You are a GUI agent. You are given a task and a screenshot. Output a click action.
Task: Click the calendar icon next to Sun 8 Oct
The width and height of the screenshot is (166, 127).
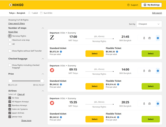[41, 13]
